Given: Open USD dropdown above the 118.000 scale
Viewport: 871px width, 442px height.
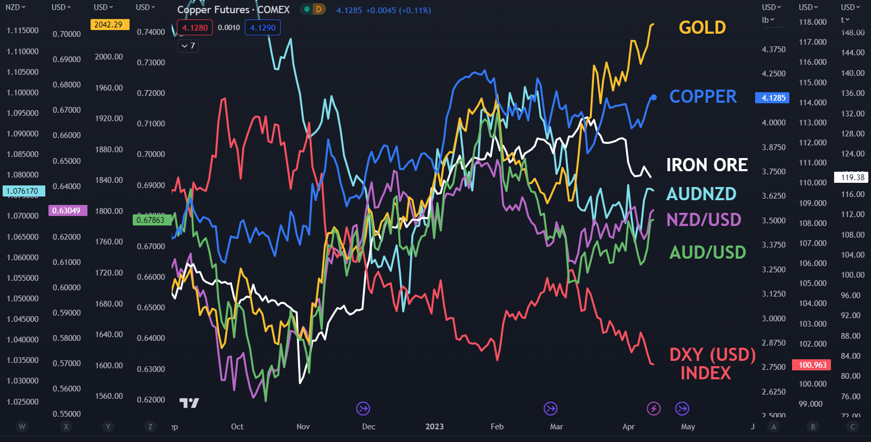Looking at the screenshot, I should tap(808, 7).
